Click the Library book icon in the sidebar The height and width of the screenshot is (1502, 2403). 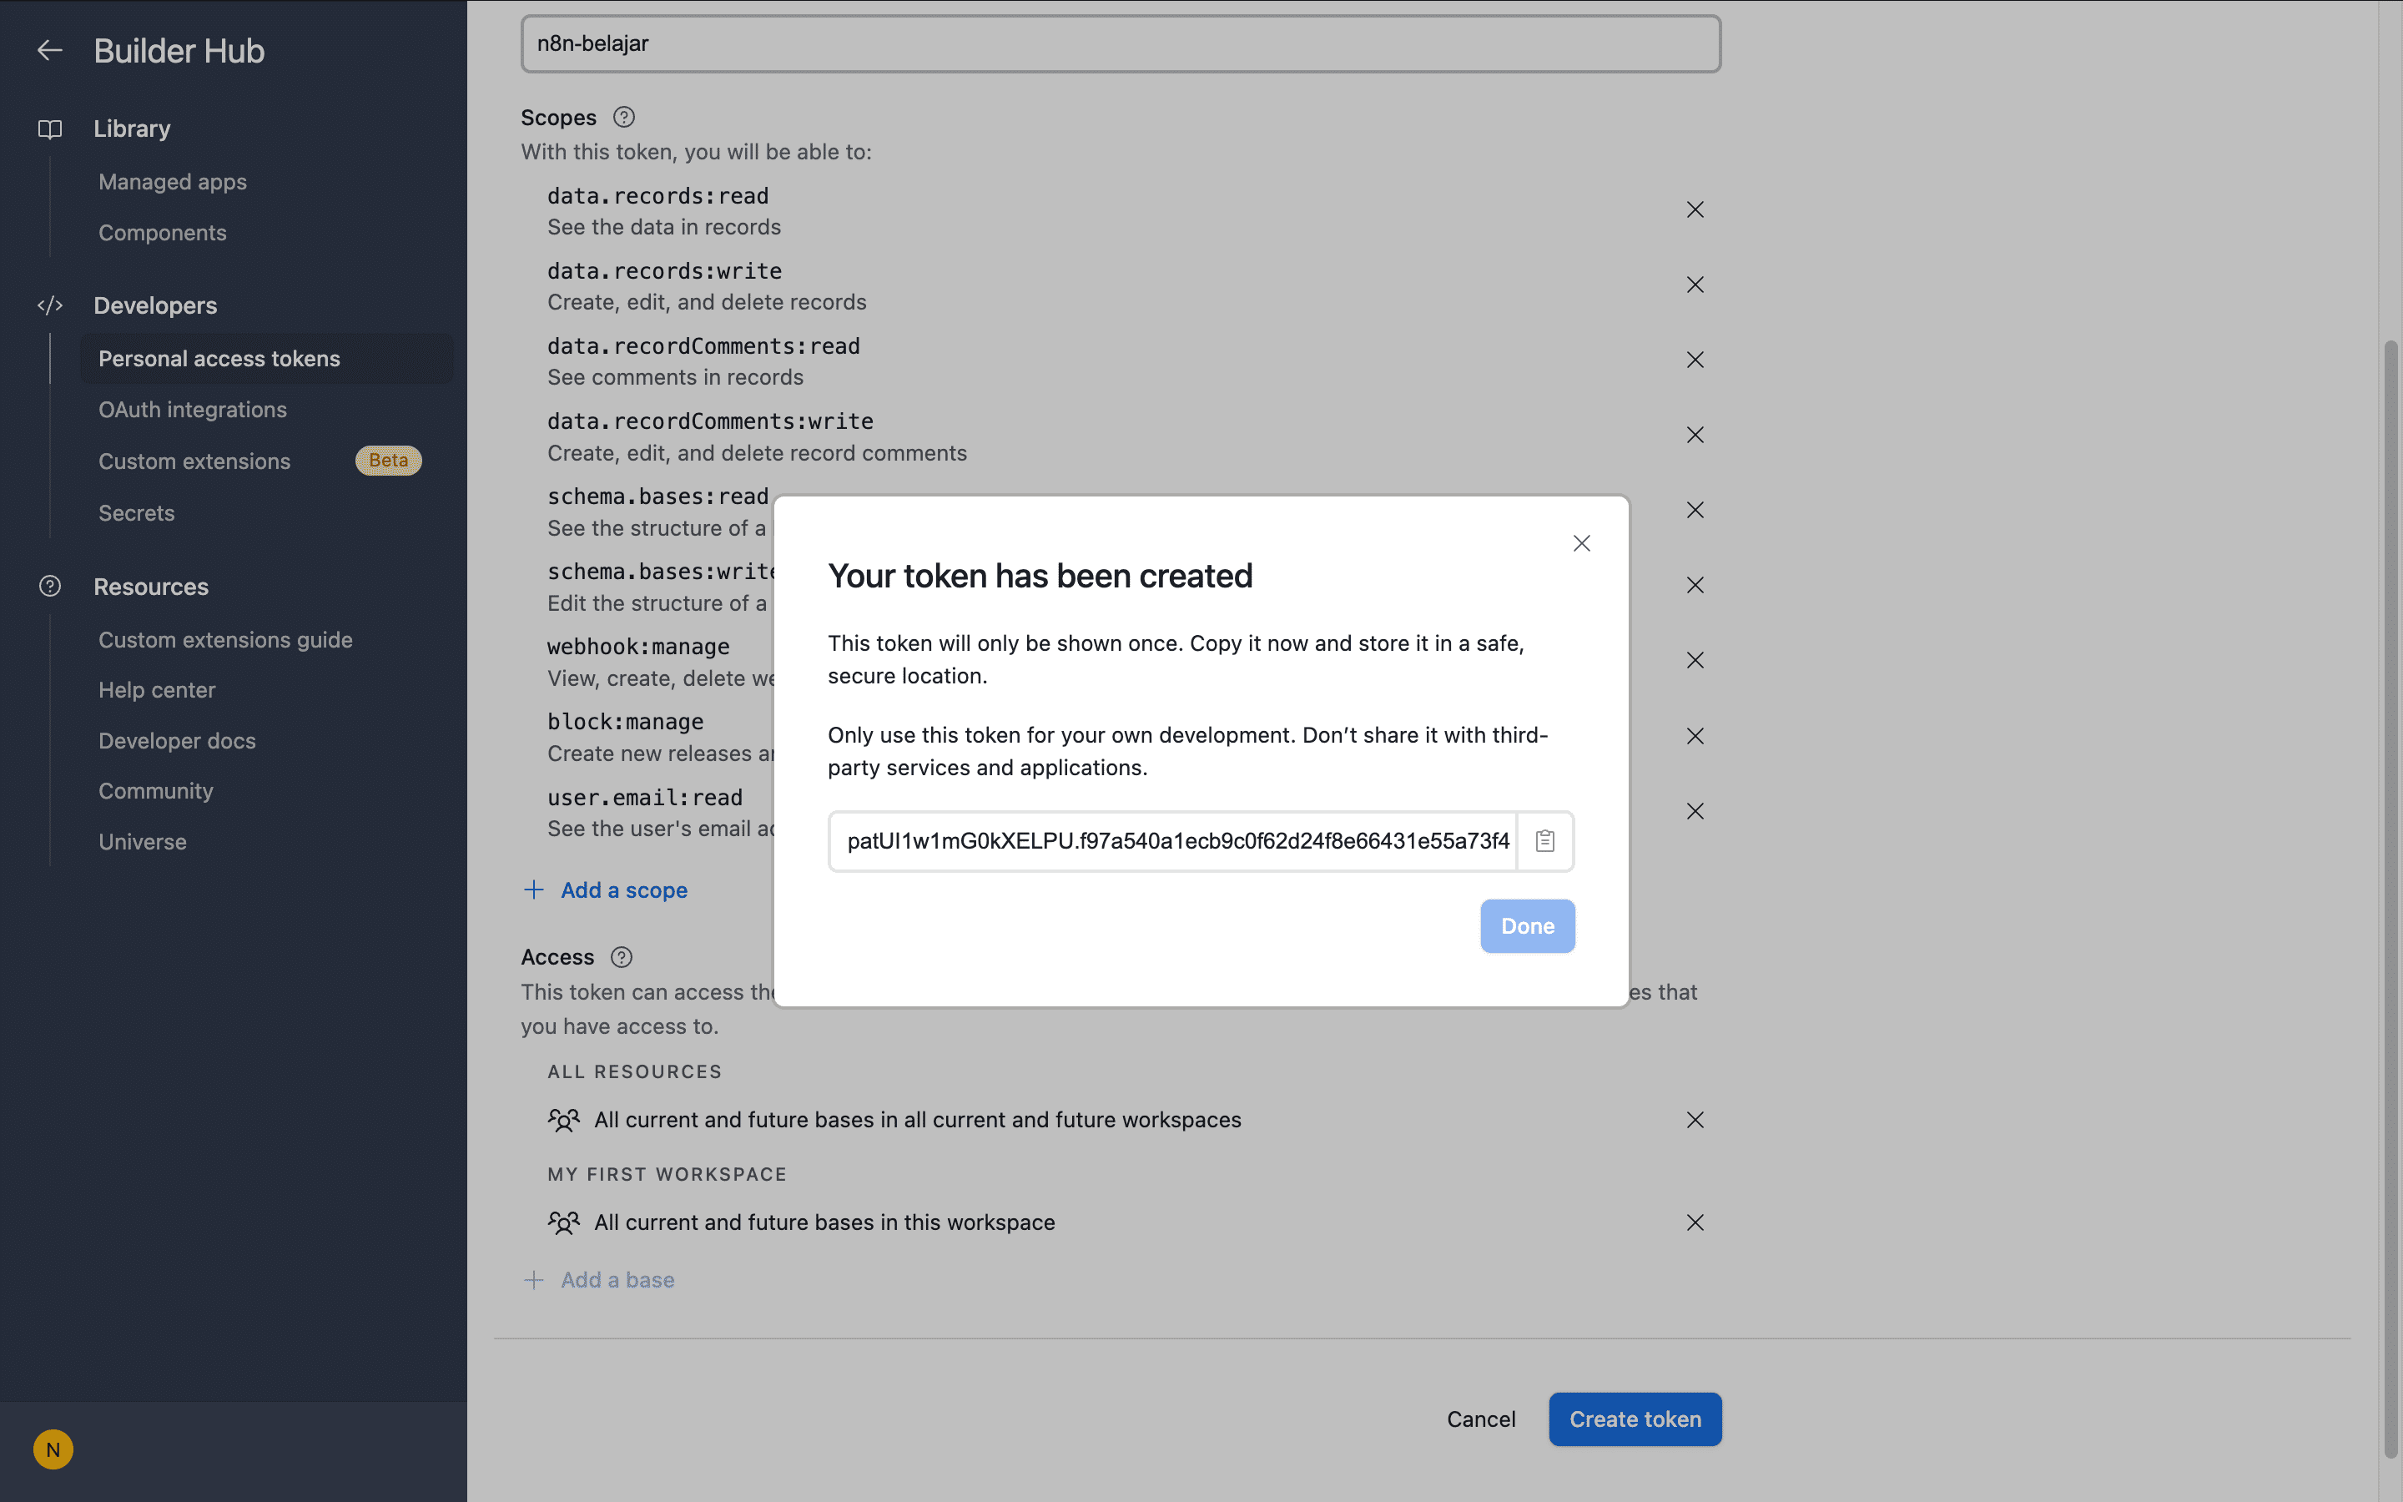coord(50,129)
